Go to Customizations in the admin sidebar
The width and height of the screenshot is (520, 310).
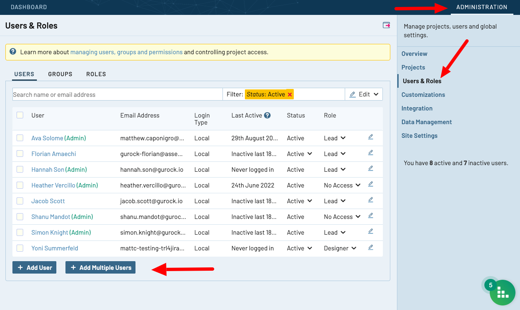tap(423, 95)
